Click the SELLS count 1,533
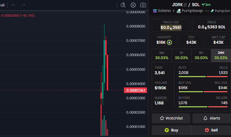 tap(223, 73)
